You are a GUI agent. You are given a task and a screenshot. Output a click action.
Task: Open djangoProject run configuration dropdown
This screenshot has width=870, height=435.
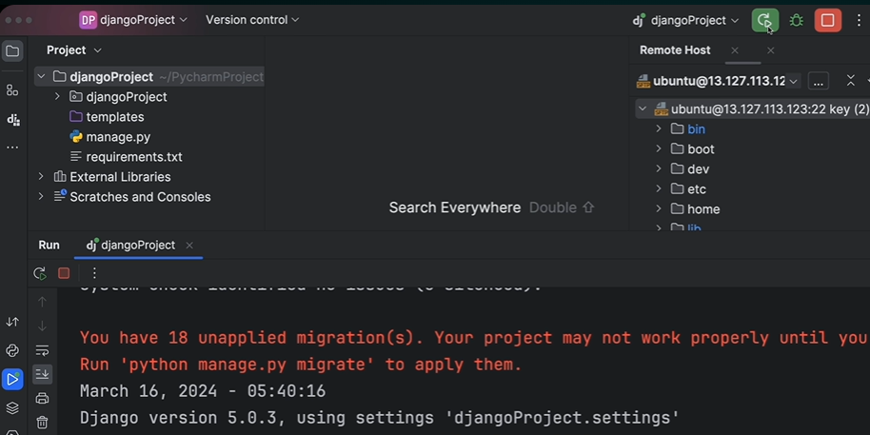[x=685, y=21]
